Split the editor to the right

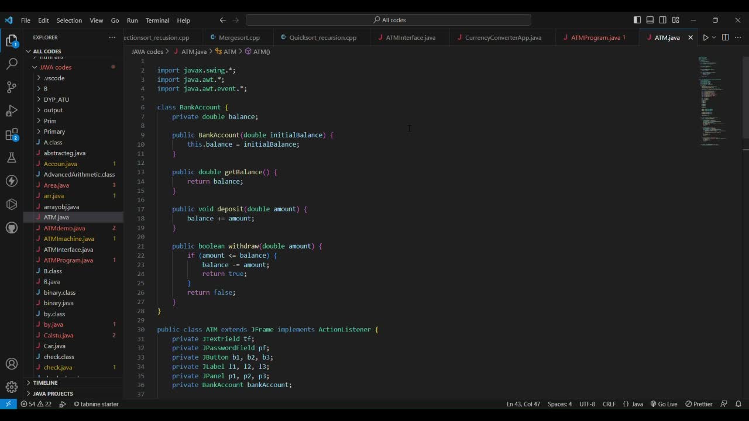tap(725, 37)
